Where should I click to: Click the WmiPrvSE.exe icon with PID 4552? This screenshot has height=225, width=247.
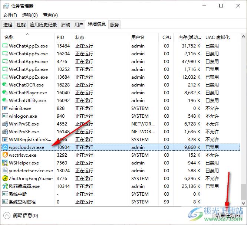click(5, 124)
